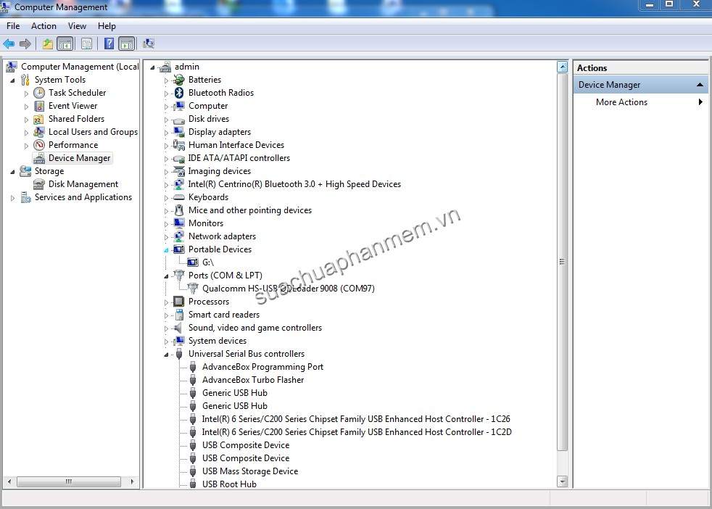The image size is (712, 509).
Task: Click the device list vertical scrollbar thumb
Action: (562, 262)
